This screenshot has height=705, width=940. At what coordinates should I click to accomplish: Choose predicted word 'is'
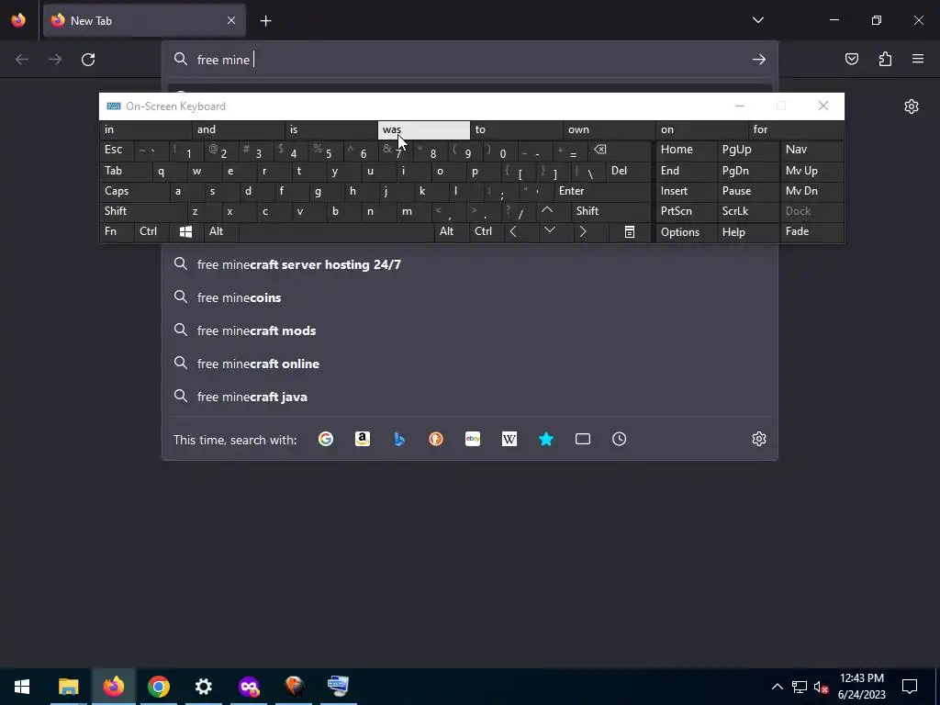[x=330, y=129]
